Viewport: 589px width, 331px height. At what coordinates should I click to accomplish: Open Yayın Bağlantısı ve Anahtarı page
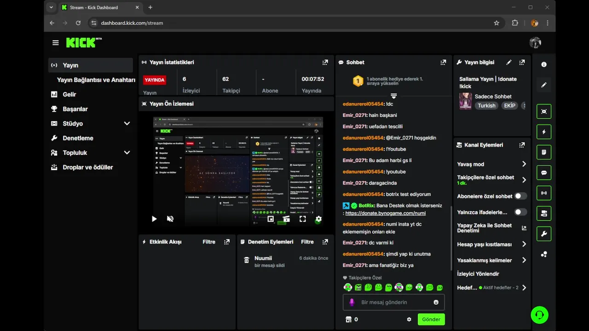tap(96, 80)
